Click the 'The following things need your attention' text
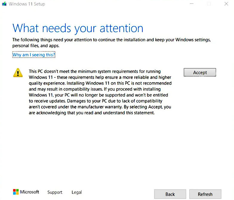The height and width of the screenshot is (200, 234). [112, 43]
